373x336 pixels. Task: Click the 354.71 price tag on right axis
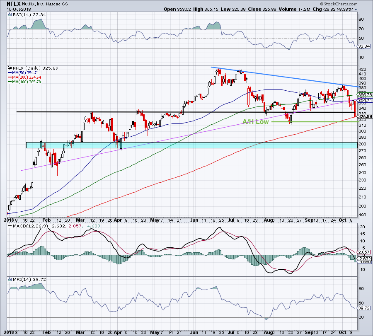[x=365, y=101]
